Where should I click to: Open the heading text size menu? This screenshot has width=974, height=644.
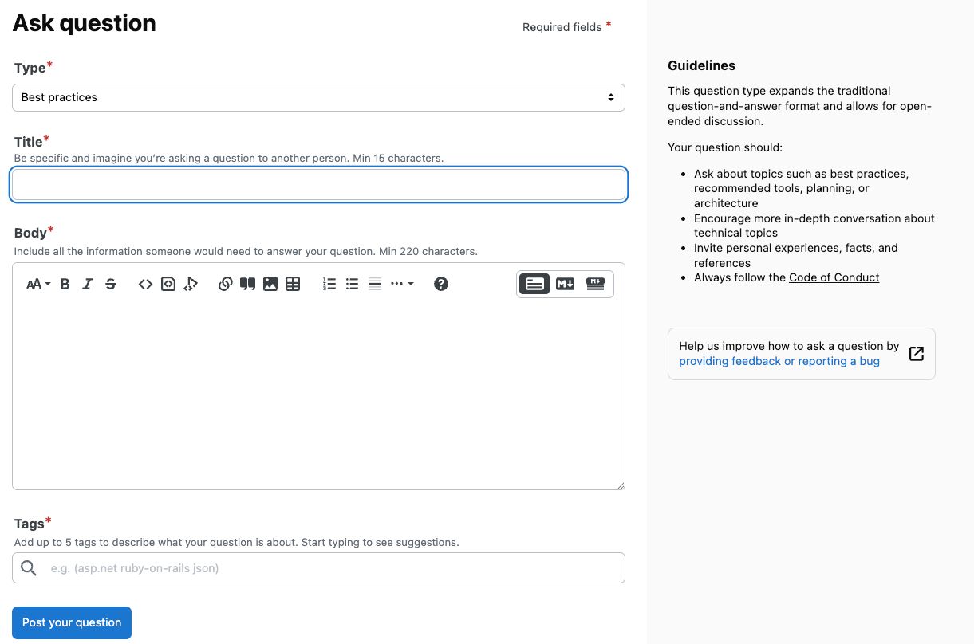point(38,284)
